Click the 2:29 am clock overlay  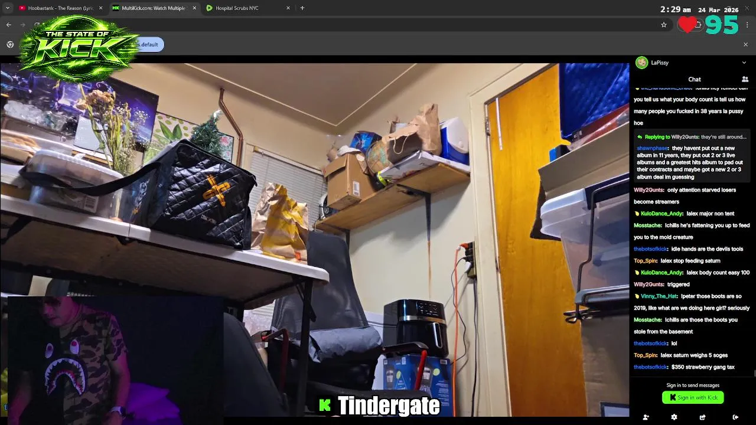click(675, 10)
